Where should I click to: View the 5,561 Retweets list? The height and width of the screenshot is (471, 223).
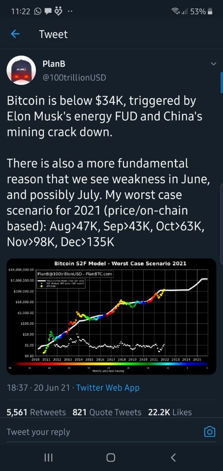[36, 412]
